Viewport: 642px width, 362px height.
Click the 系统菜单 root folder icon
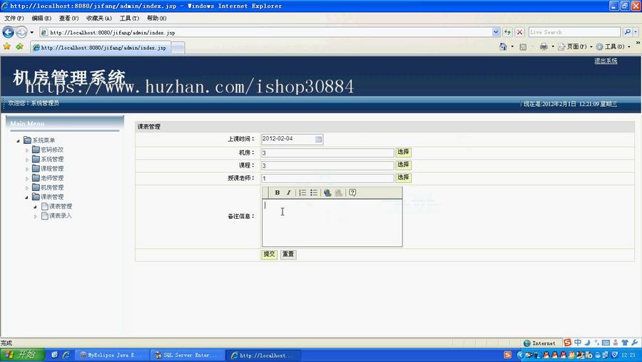click(27, 140)
